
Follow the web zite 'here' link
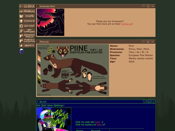coord(98,122)
